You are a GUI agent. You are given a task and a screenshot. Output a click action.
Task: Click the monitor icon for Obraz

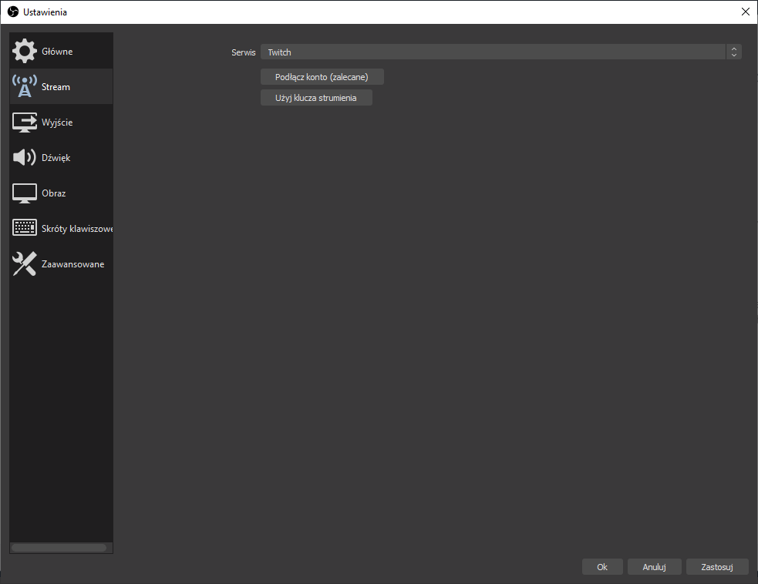pos(25,193)
